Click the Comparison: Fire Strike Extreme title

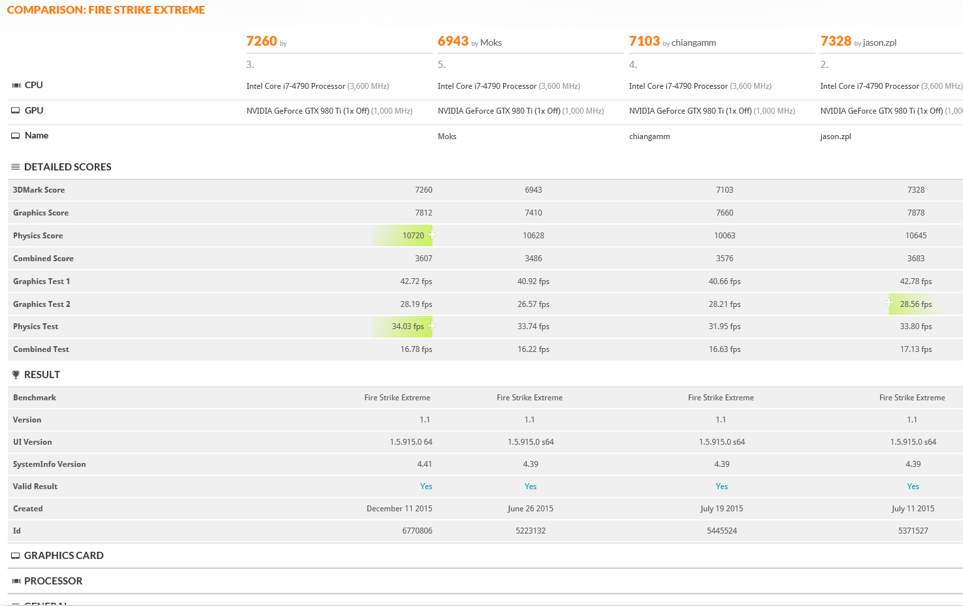(x=106, y=10)
